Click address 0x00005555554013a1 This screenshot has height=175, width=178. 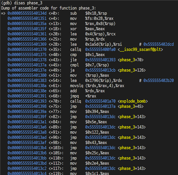(x=27, y=122)
